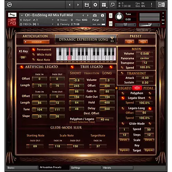Click the Hide Values button
The width and height of the screenshot is (172, 172).
142,30
